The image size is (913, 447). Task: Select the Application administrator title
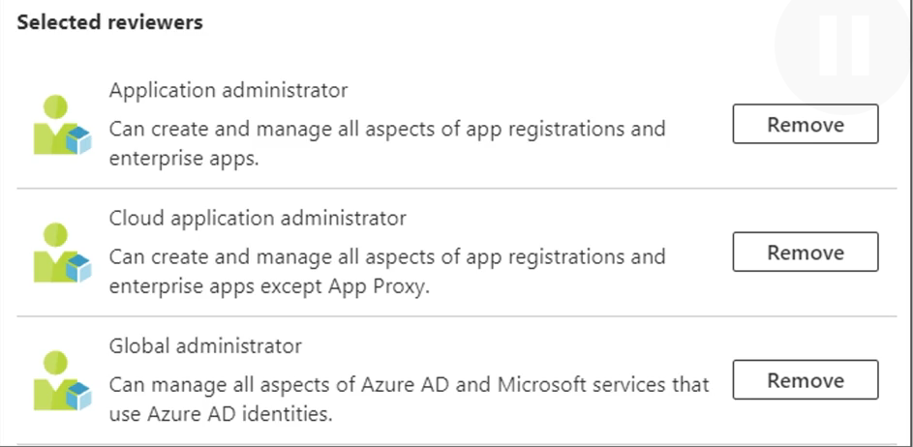(x=228, y=91)
